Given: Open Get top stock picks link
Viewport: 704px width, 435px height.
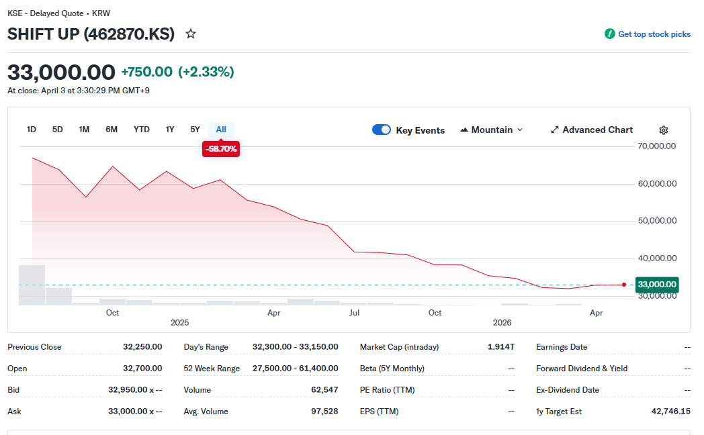Looking at the screenshot, I should [654, 34].
